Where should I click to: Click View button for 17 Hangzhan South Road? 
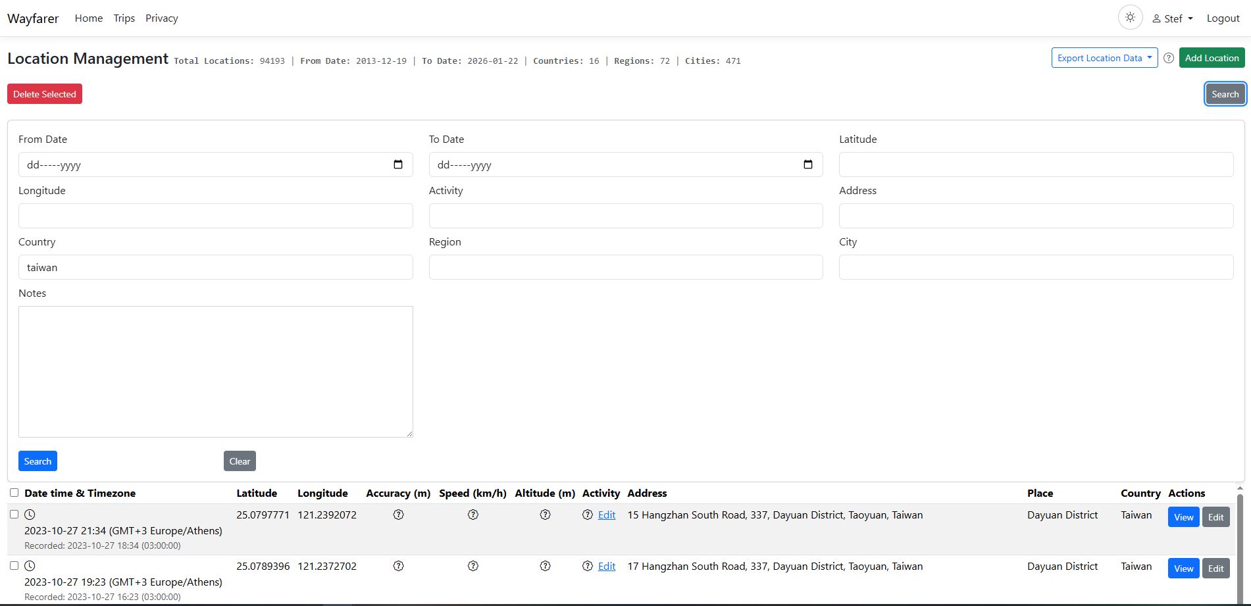1183,568
